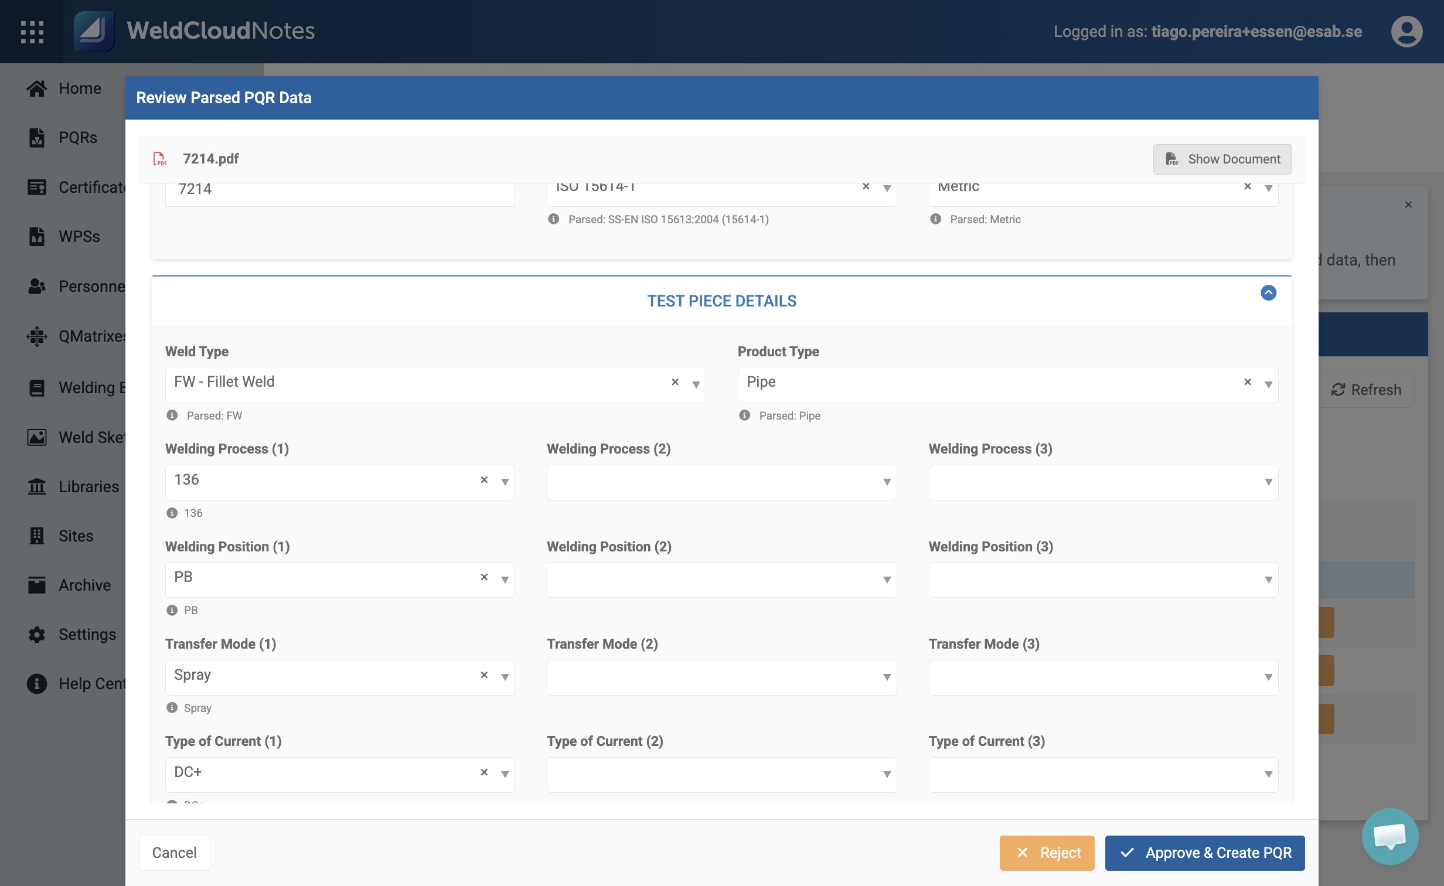Clear the Metric unit selection

click(x=1248, y=187)
